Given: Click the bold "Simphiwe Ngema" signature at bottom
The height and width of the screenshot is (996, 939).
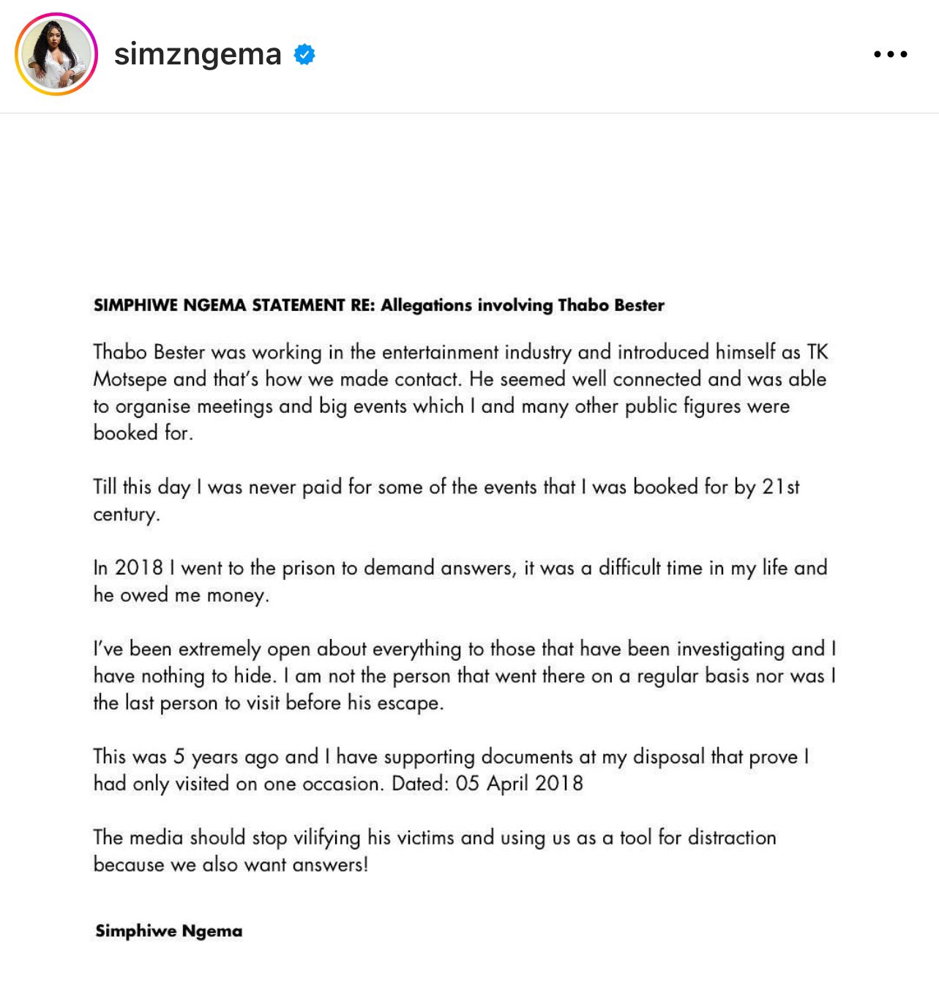Looking at the screenshot, I should coord(169,931).
